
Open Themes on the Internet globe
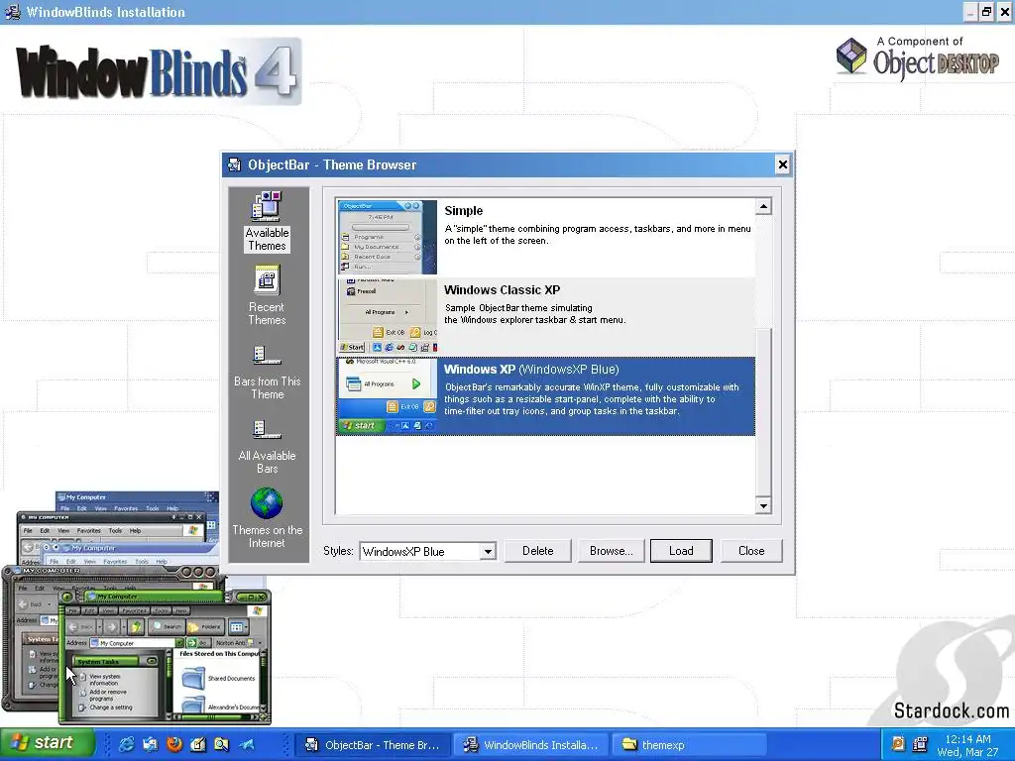[267, 517]
